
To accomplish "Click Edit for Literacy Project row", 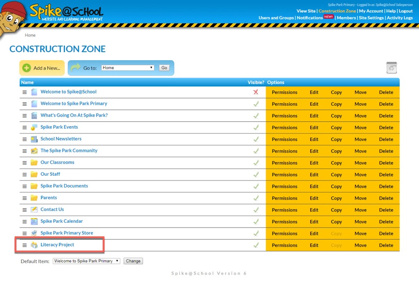I will (x=314, y=245).
